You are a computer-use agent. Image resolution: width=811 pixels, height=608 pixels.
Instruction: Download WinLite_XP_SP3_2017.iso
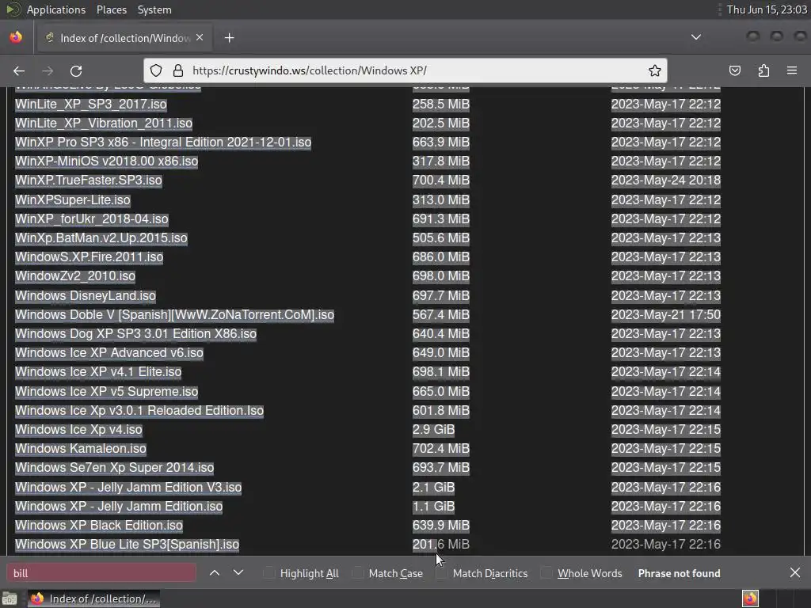point(91,104)
